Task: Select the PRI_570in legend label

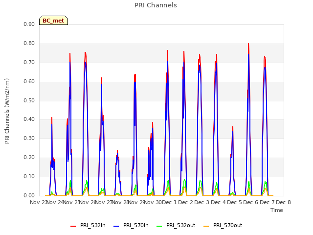Action: click(136, 225)
